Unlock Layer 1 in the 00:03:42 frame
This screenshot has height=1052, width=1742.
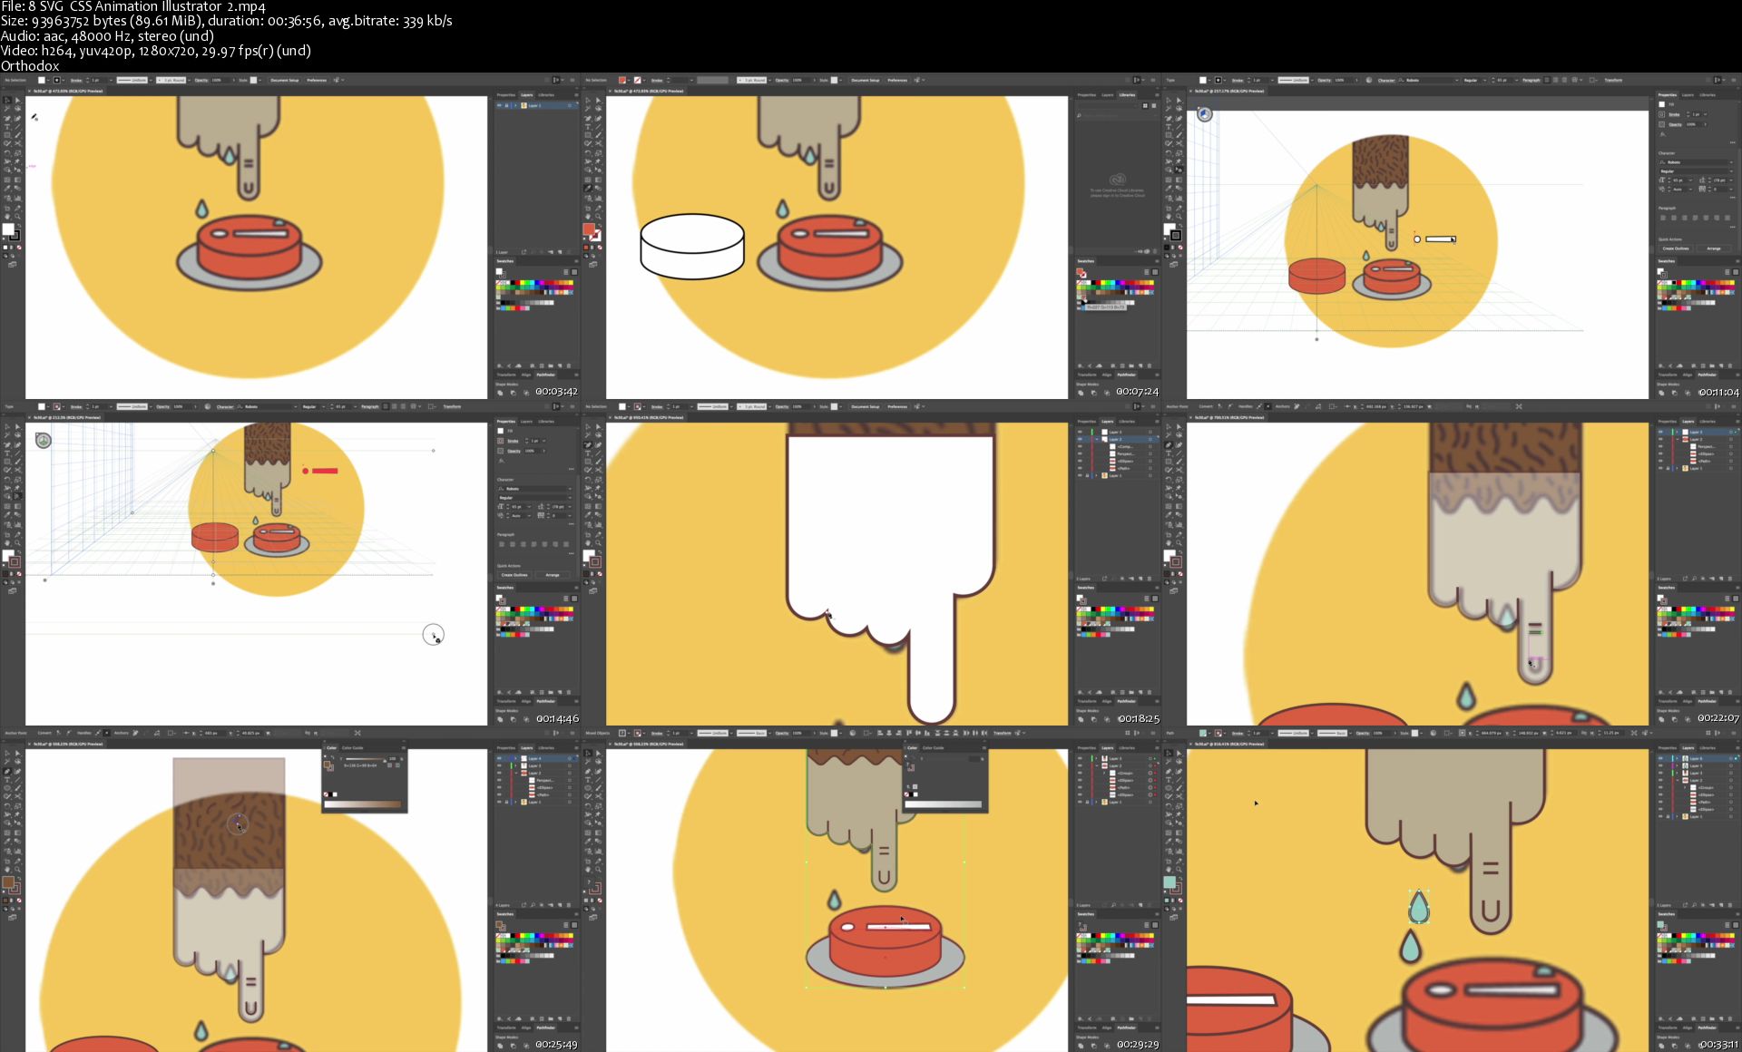click(x=506, y=105)
